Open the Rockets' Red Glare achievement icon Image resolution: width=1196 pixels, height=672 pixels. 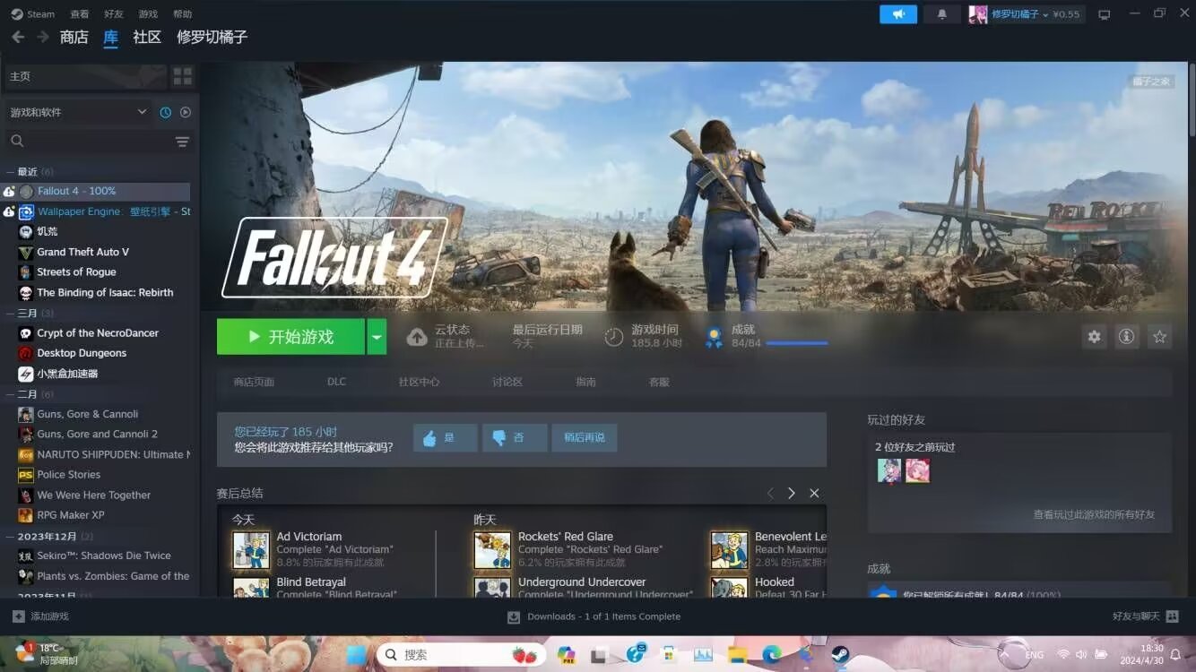pos(492,550)
